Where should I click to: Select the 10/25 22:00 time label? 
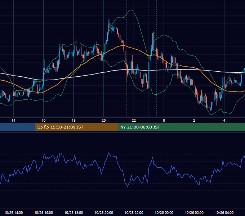click(134, 212)
